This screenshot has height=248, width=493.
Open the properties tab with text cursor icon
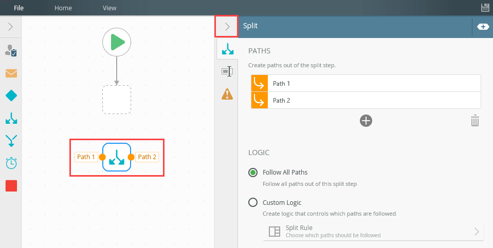pyautogui.click(x=227, y=71)
